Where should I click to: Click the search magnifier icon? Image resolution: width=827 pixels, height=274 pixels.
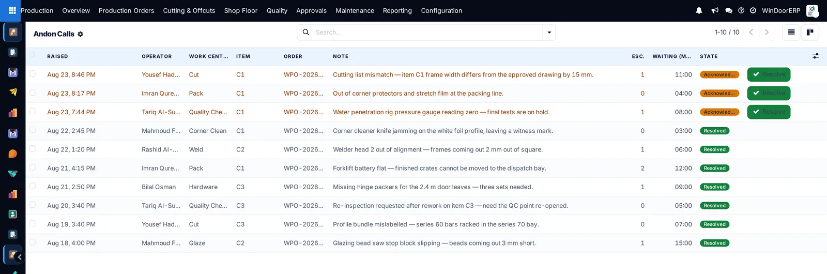306,32
